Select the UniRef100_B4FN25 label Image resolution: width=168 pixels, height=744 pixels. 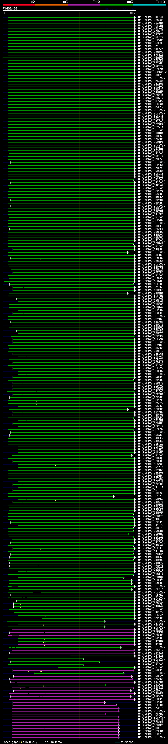(x=150, y=49)
